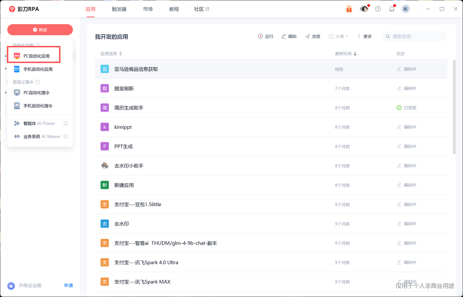Viewport: 463px width, 297px height.
Task: Click purple P icon of PPT生成
Action: coord(105,147)
